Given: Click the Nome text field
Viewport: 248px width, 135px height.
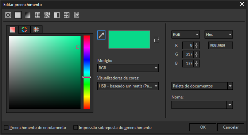Looking at the screenshot, I should tap(199, 105).
